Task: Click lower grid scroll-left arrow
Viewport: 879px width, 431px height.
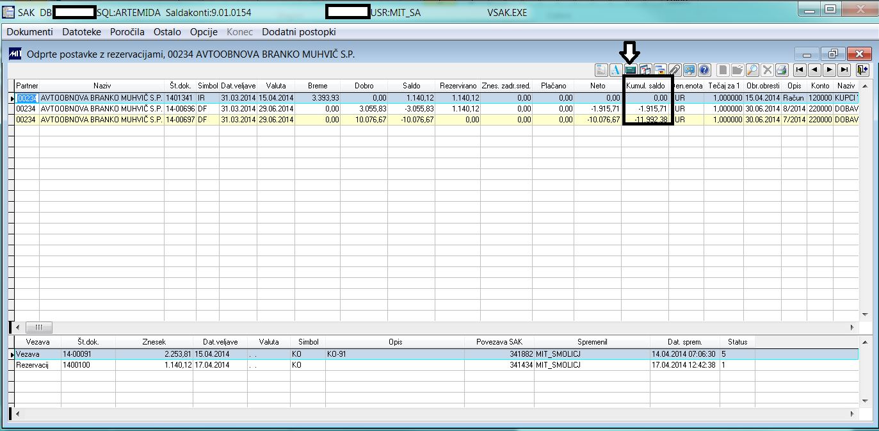Action: click(x=17, y=414)
